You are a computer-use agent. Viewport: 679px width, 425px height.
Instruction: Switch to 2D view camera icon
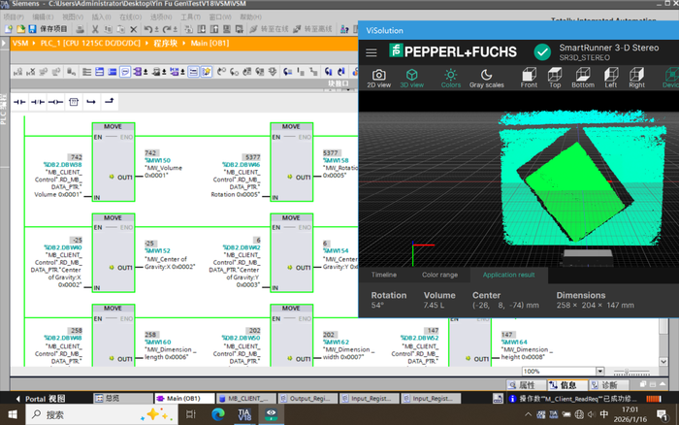(x=379, y=79)
